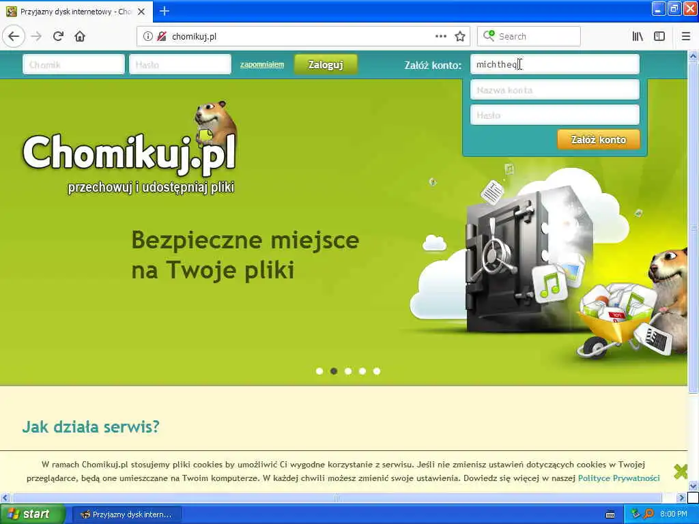Follow the zapomniałem link
The image size is (699, 524).
[262, 65]
